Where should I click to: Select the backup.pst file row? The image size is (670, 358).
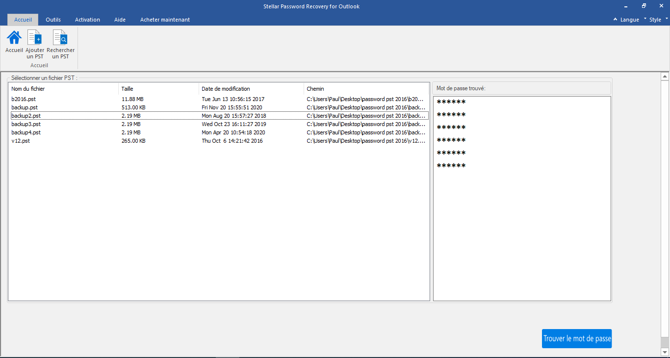219,107
